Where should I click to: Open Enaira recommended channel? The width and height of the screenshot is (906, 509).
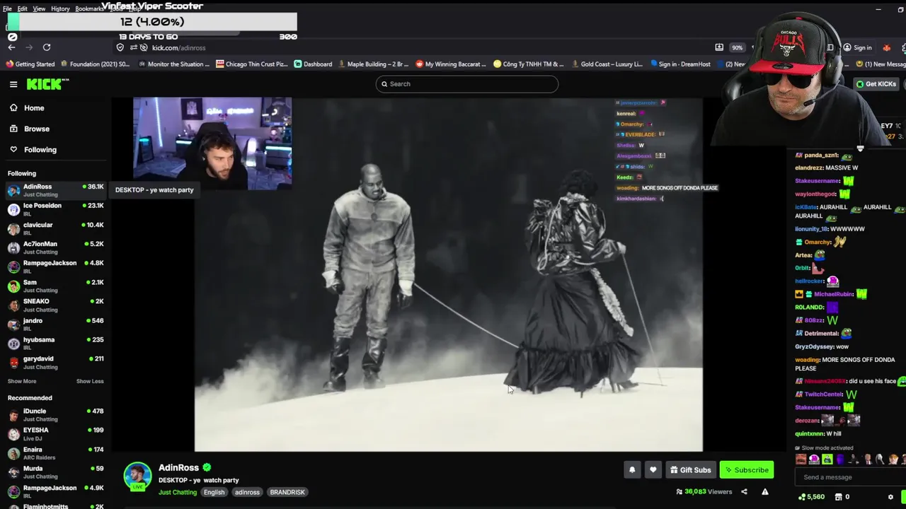pyautogui.click(x=55, y=453)
